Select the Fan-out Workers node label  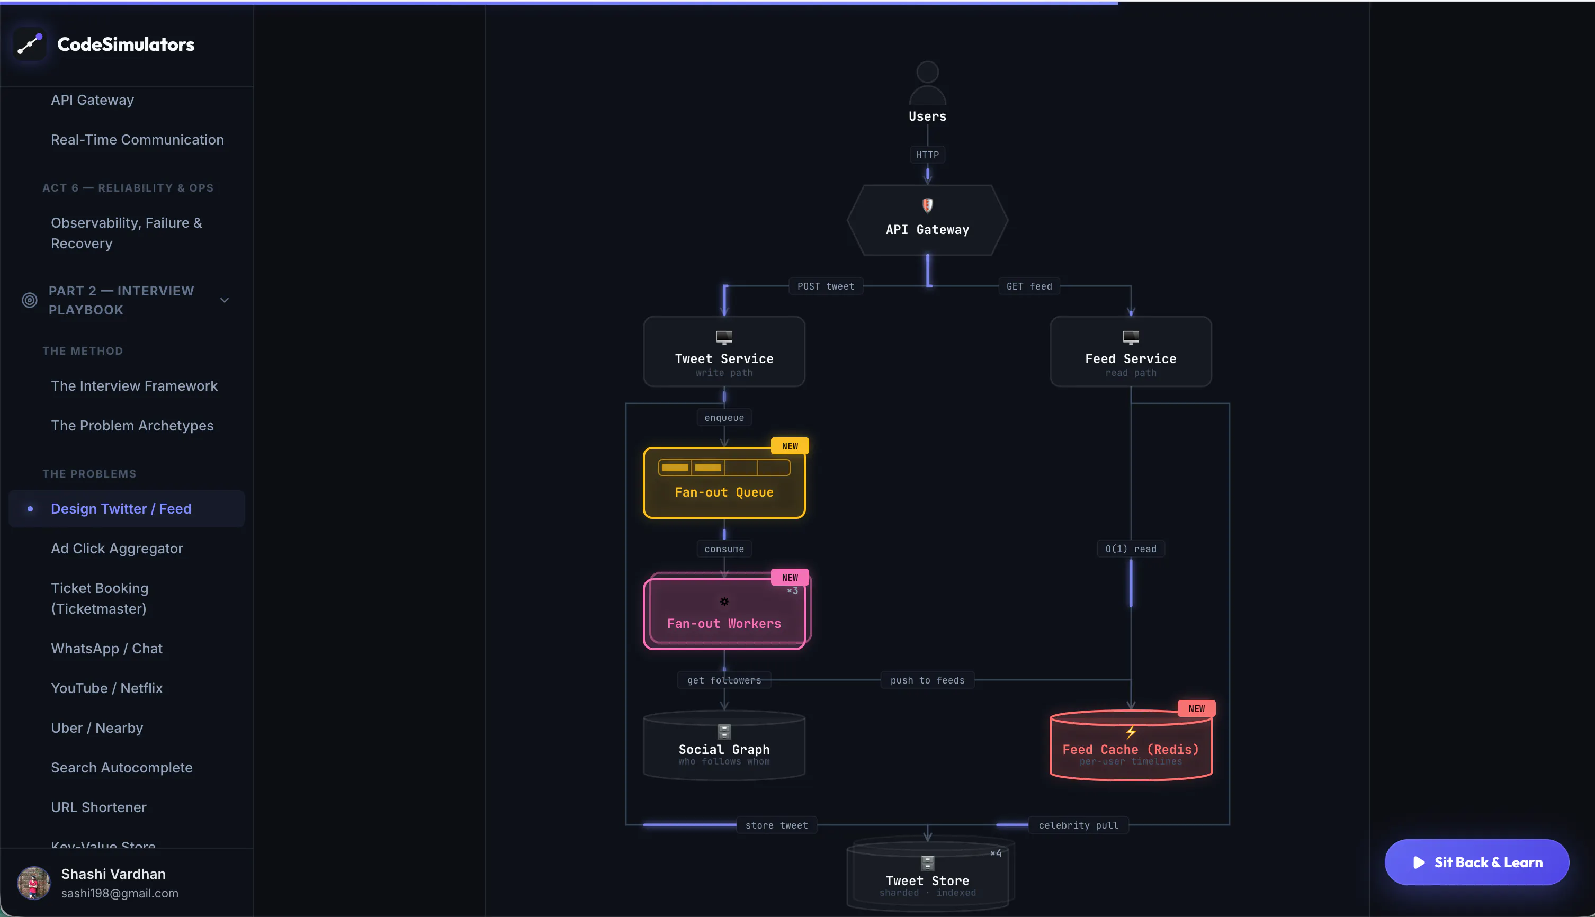[x=724, y=624]
